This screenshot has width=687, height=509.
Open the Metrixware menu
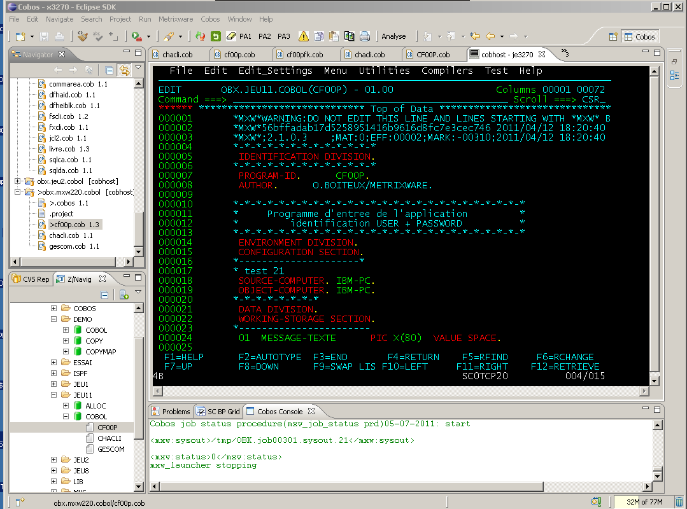pos(176,19)
